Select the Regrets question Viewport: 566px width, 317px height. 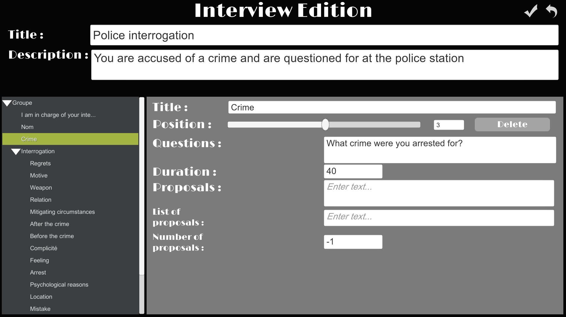point(40,163)
